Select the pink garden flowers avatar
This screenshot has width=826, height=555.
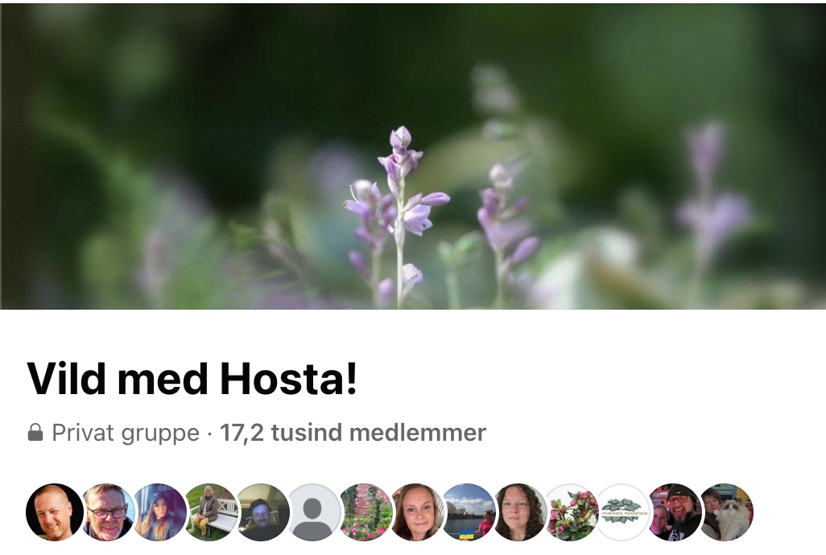366,512
